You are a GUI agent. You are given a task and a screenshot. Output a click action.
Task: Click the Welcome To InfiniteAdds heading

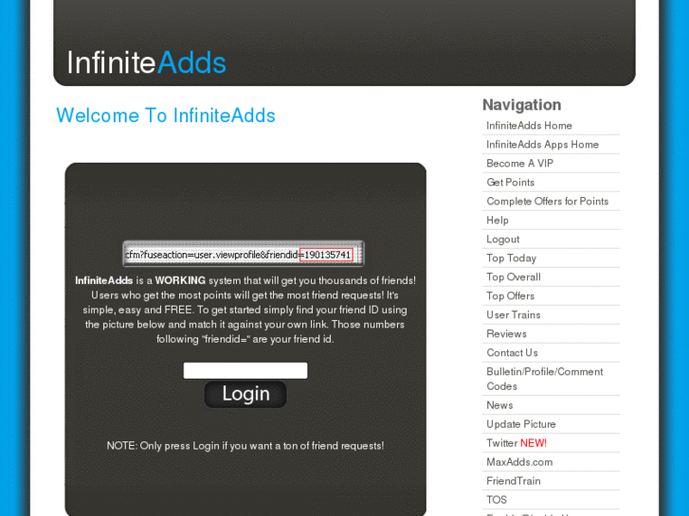166,116
